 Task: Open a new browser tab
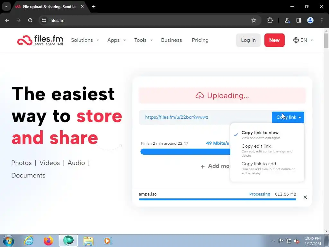click(x=94, y=6)
